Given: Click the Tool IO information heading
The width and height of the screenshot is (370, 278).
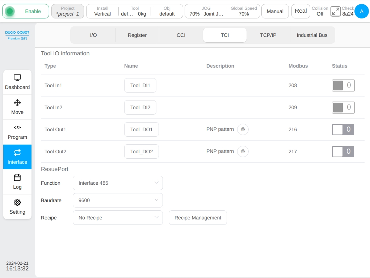Looking at the screenshot, I should pos(65,53).
